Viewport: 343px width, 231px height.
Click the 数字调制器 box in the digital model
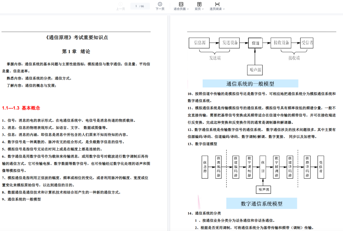[x=249, y=167]
